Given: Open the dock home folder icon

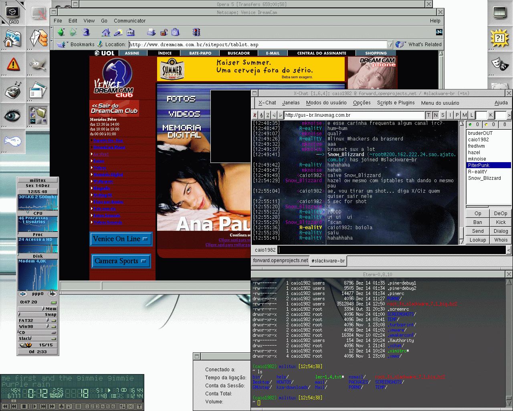Looking at the screenshot, I should tap(13, 39).
